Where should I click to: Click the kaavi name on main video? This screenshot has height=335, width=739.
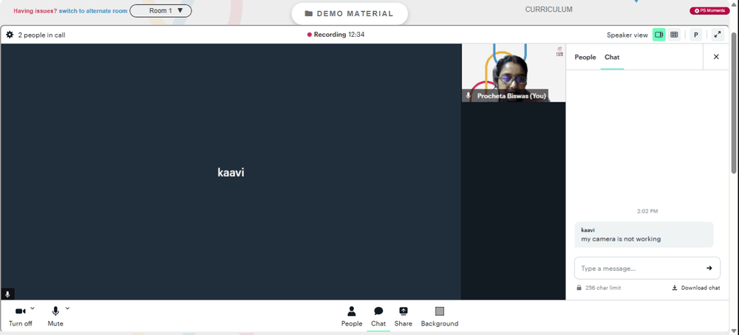(231, 172)
